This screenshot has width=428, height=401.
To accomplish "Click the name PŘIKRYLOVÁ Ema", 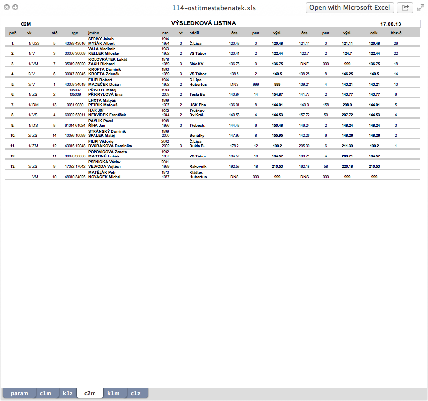I will point(105,94).
